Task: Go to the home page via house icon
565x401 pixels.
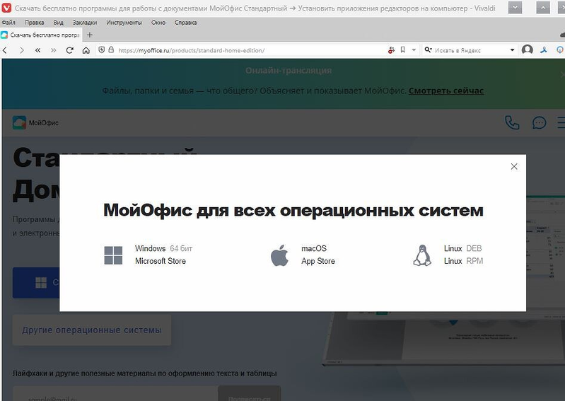Action: click(86, 50)
